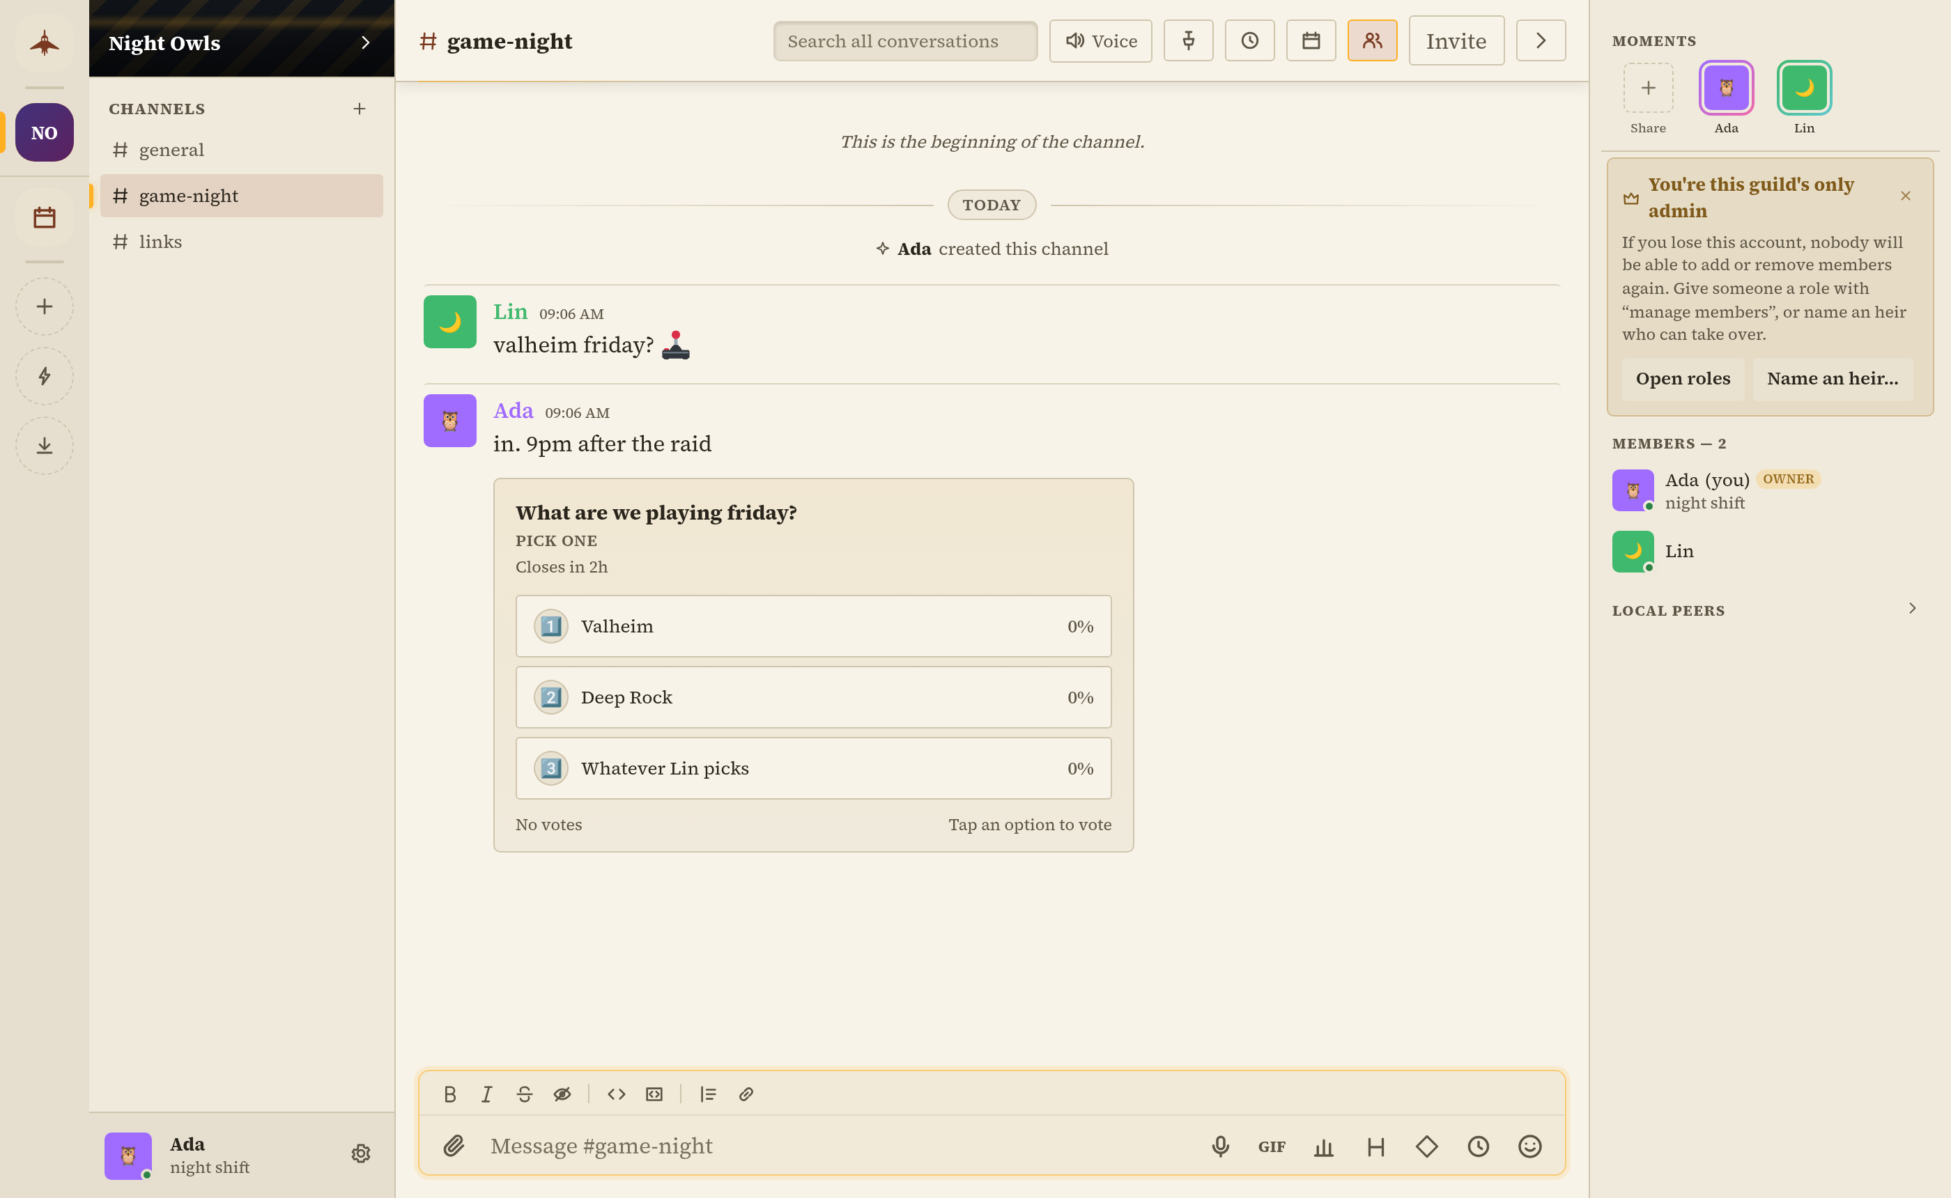The height and width of the screenshot is (1198, 1951).
Task: Vote for Deep Rock in the poll
Action: click(x=813, y=697)
